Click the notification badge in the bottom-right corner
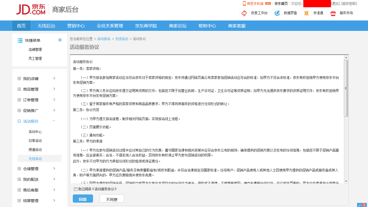The height and width of the screenshot is (207, 368). 362,205
